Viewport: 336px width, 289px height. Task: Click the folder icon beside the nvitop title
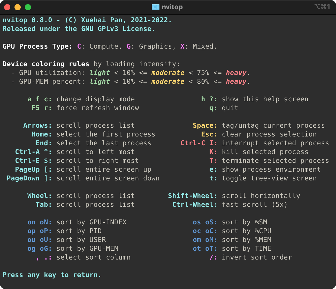(x=155, y=7)
